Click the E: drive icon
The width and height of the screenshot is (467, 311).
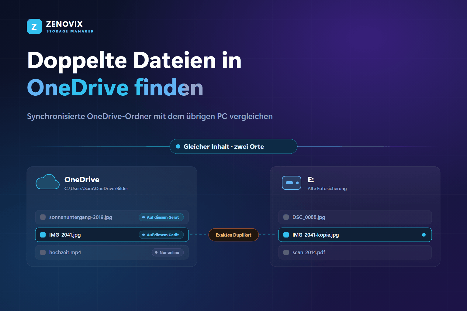pos(292,183)
